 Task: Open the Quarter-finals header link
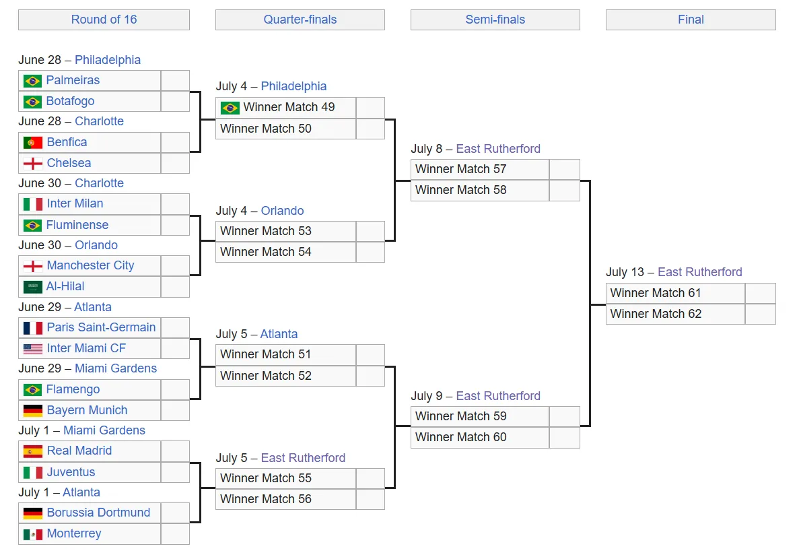(x=300, y=20)
